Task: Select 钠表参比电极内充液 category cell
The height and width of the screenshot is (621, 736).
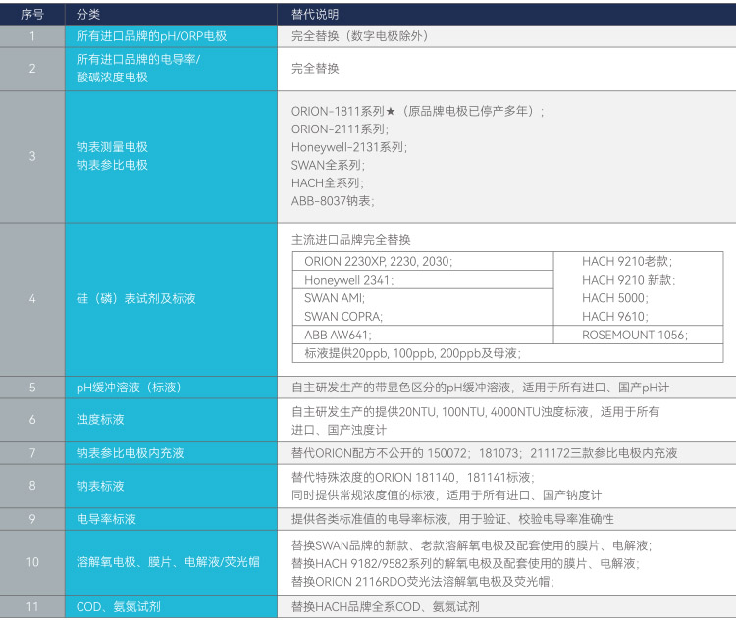Action: point(171,453)
